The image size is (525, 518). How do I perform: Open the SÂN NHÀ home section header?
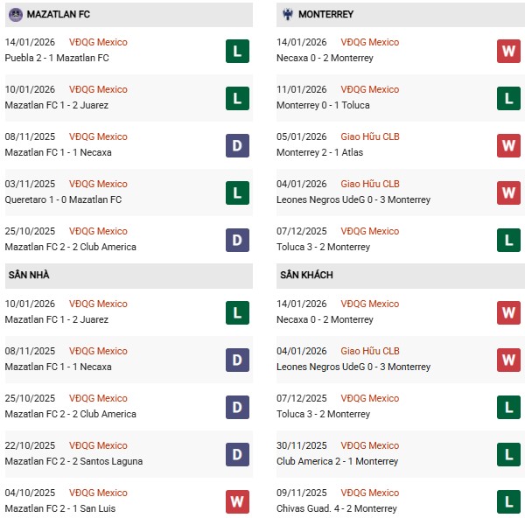[x=29, y=276]
